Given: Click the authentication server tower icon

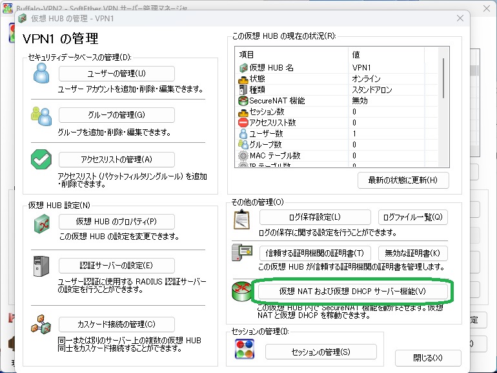Looking at the screenshot, I should pyautogui.click(x=41, y=266).
